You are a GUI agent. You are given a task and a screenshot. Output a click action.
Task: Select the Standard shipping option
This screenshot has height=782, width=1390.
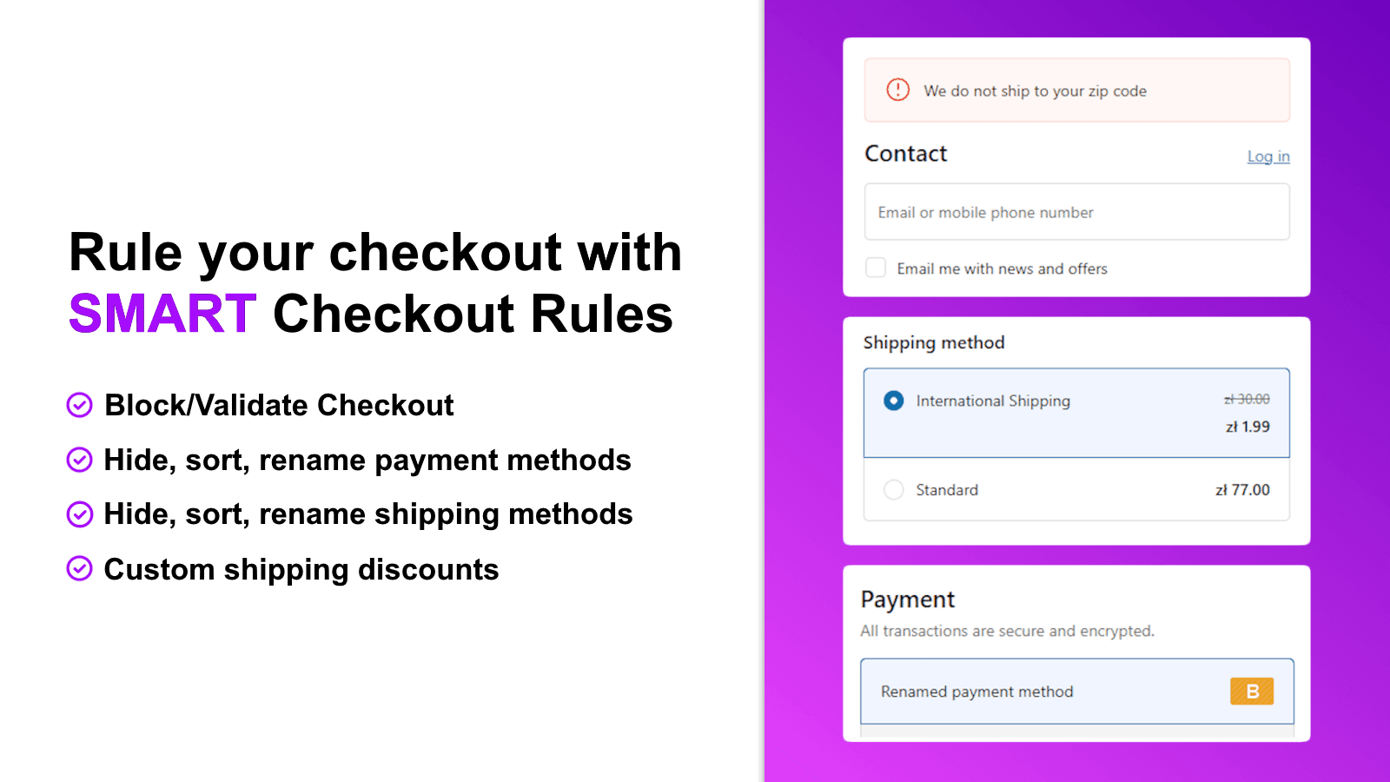click(894, 489)
